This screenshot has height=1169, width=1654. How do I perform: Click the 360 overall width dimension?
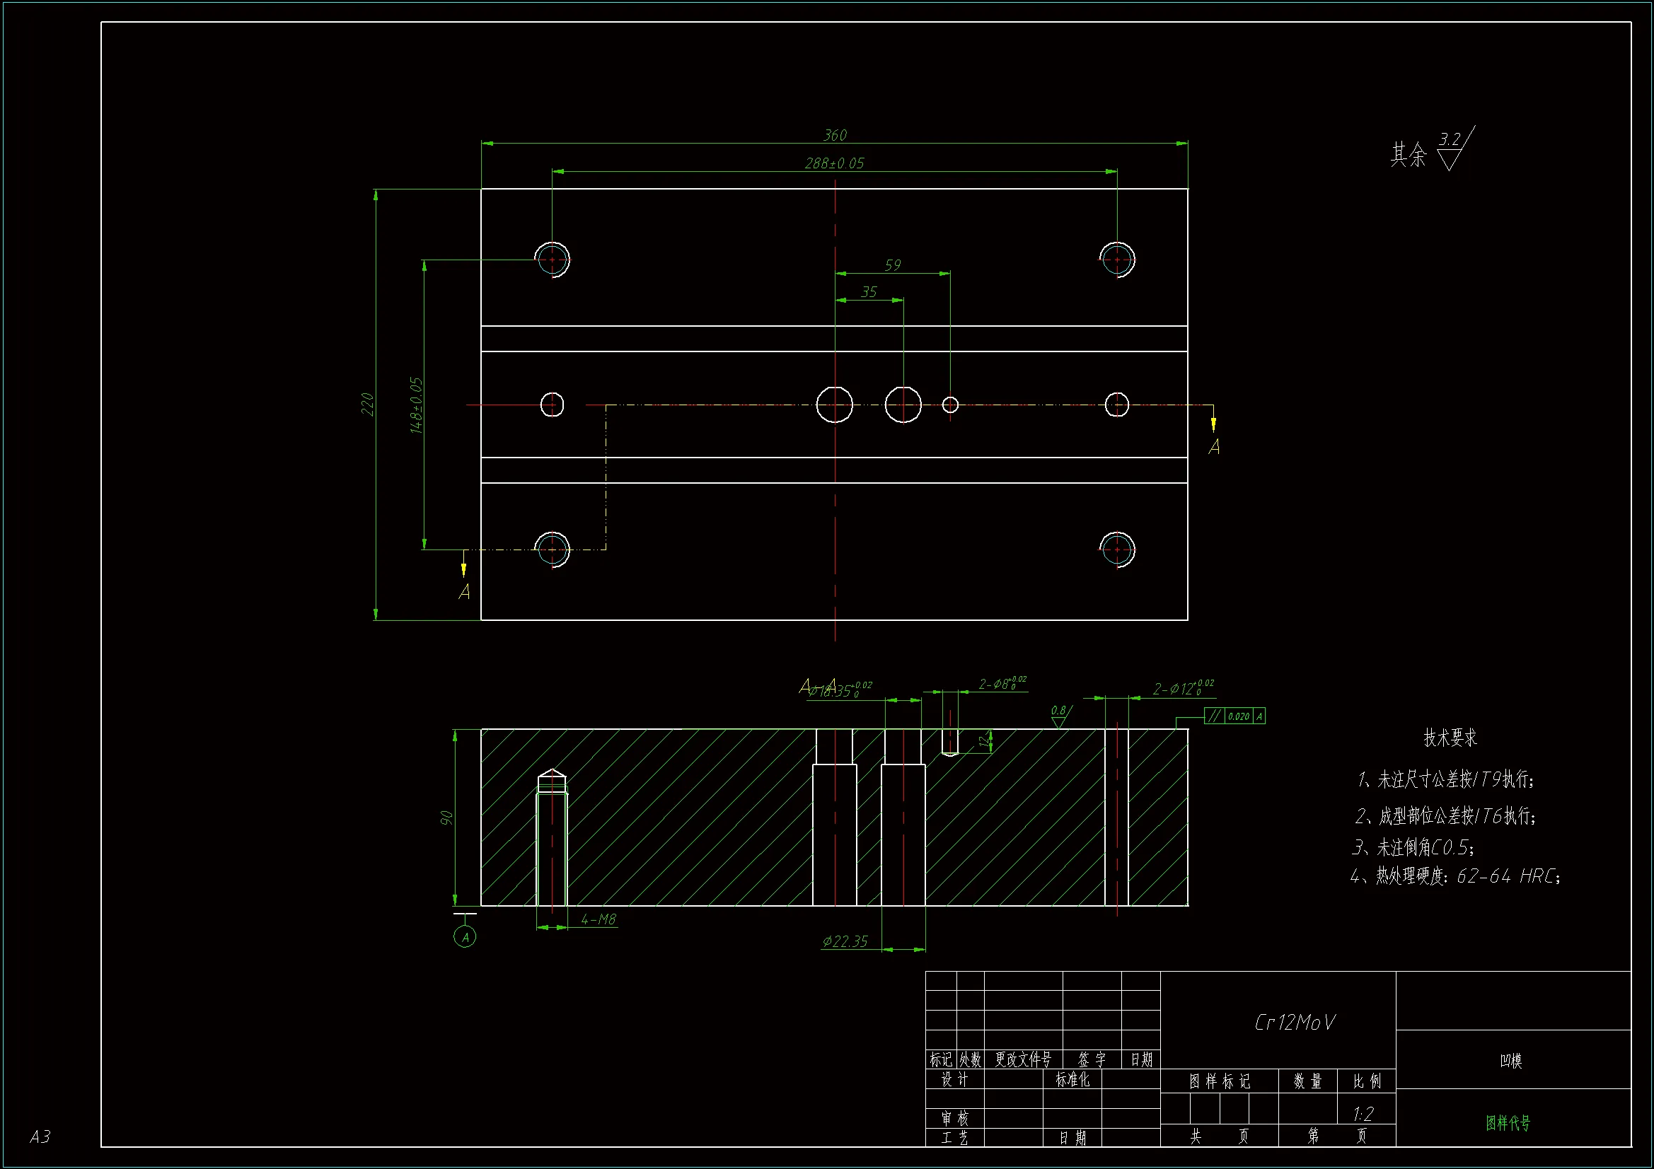coord(835,135)
